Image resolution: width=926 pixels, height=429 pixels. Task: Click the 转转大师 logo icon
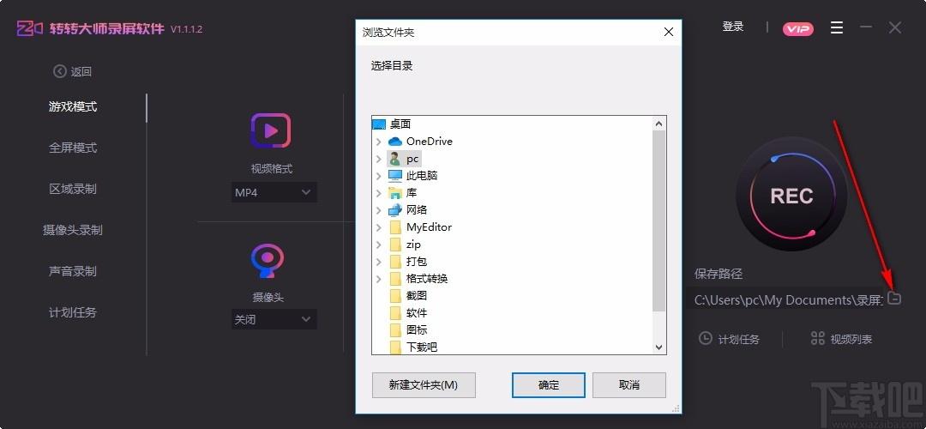[x=29, y=28]
